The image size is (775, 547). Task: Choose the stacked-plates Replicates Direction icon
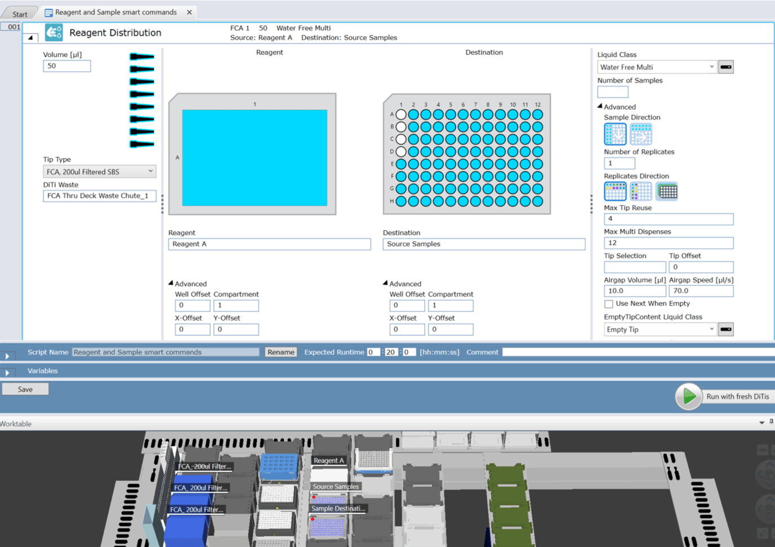(x=667, y=191)
